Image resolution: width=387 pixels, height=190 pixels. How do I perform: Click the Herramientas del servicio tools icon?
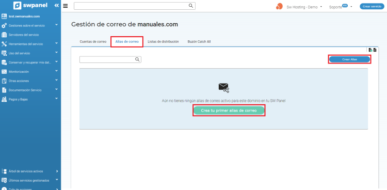[4, 44]
